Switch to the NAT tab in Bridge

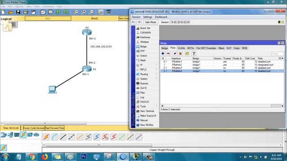(229, 48)
